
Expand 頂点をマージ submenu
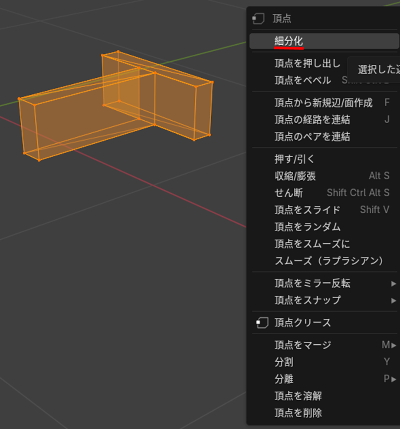point(324,345)
